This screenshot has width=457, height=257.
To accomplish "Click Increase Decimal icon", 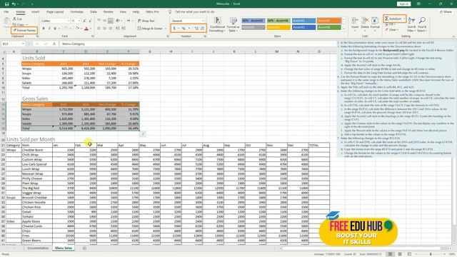I will click(x=196, y=29).
